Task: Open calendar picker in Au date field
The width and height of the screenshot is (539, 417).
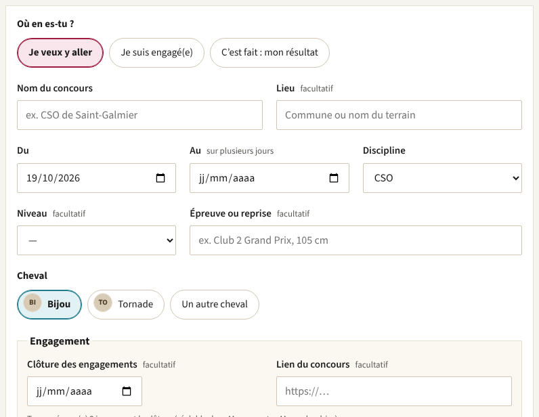Action: [x=333, y=178]
